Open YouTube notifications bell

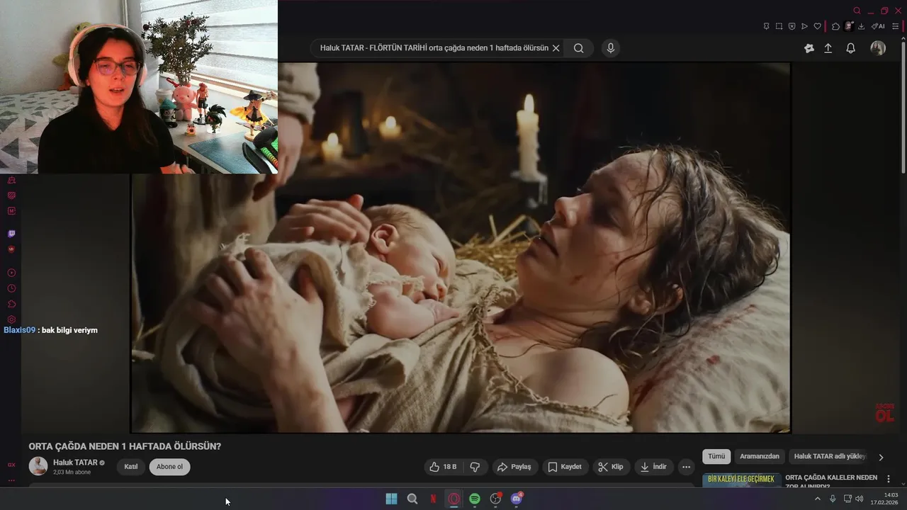tap(851, 48)
